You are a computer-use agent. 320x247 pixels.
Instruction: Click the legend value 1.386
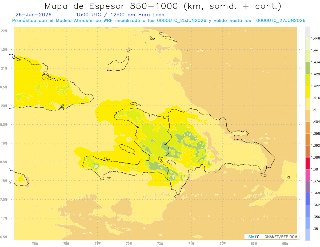click(x=315, y=157)
